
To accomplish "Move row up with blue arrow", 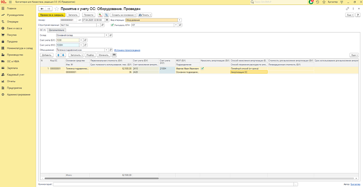I will [x=58, y=55].
